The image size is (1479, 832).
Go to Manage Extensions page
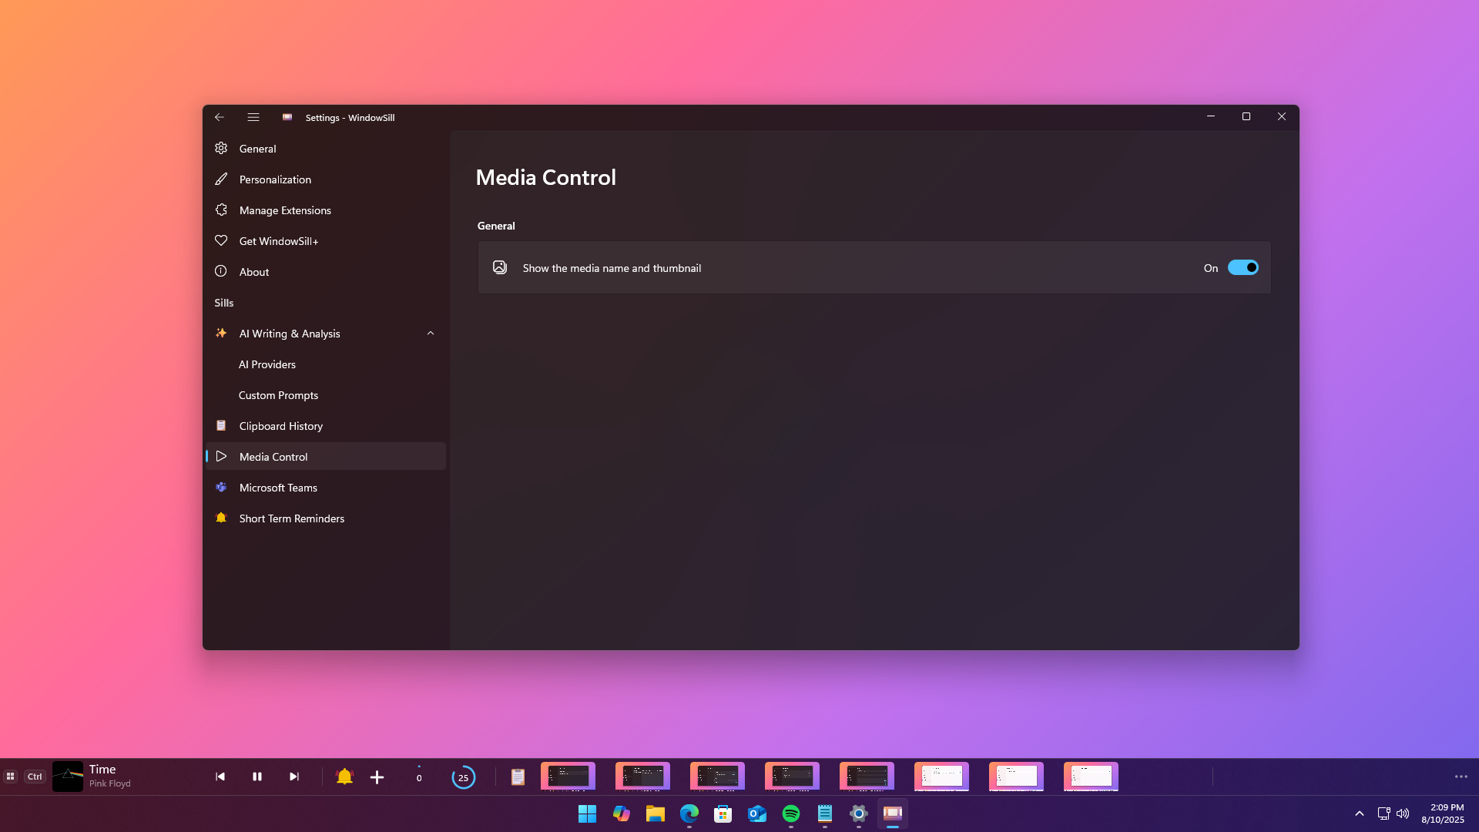click(285, 210)
